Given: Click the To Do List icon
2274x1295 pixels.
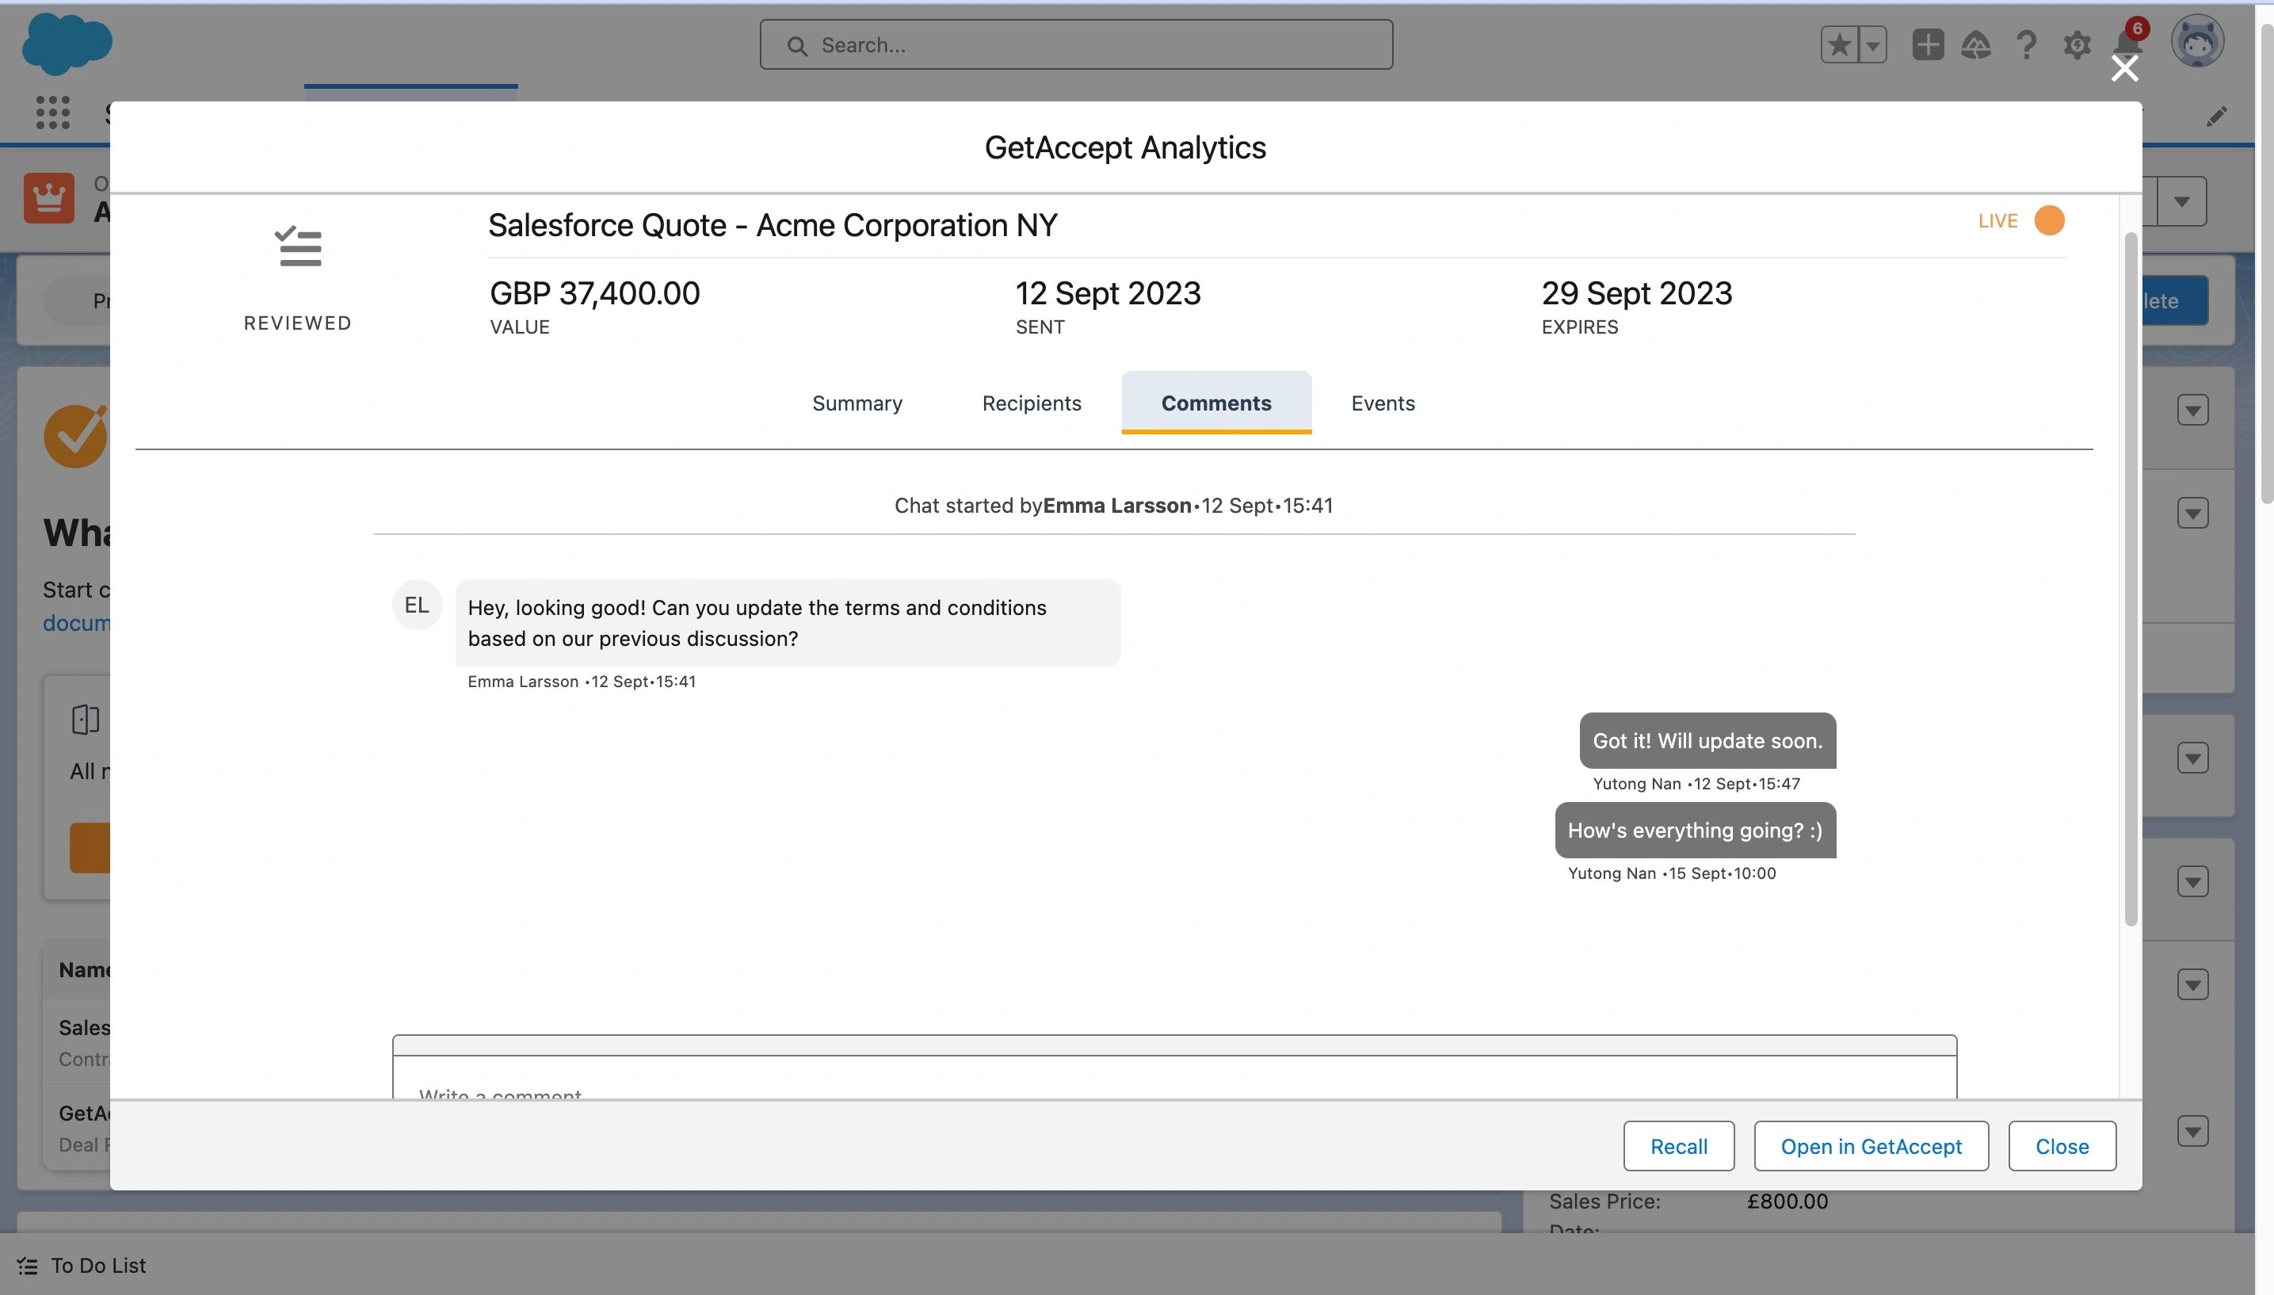Looking at the screenshot, I should (x=28, y=1265).
